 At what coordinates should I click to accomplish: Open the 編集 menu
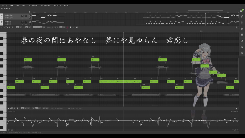[12, 5]
